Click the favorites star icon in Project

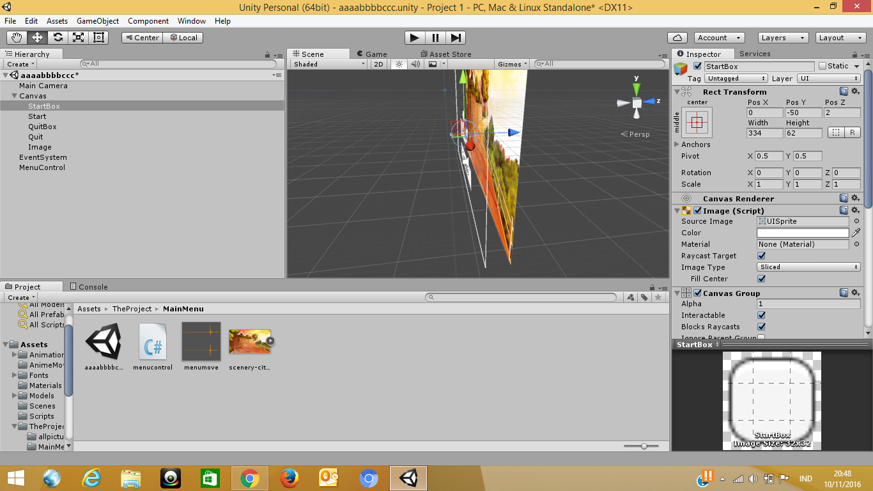point(658,297)
